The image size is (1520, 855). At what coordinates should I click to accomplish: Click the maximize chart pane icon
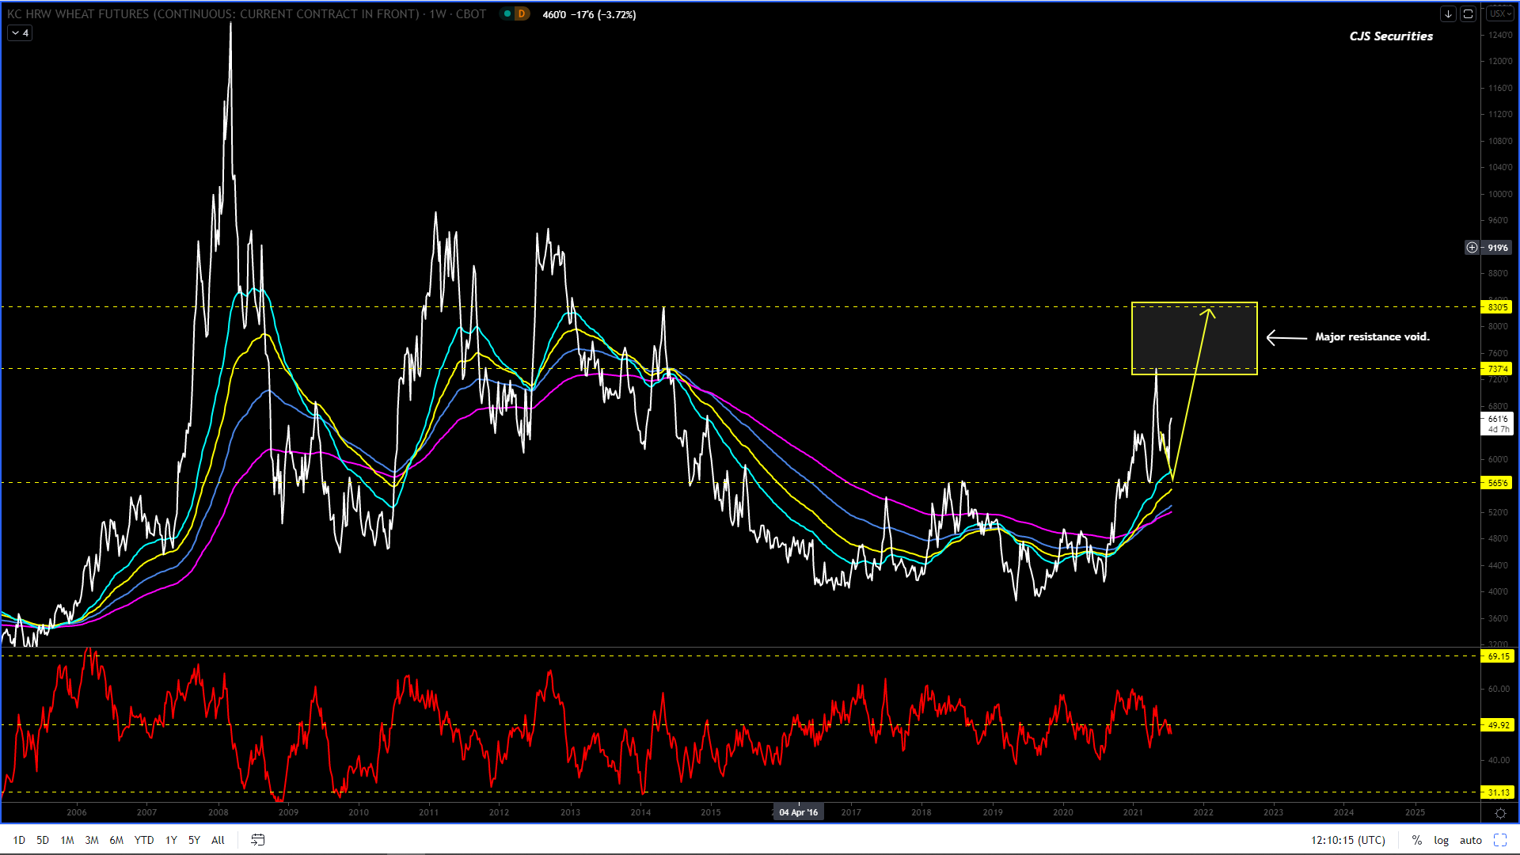1468,14
